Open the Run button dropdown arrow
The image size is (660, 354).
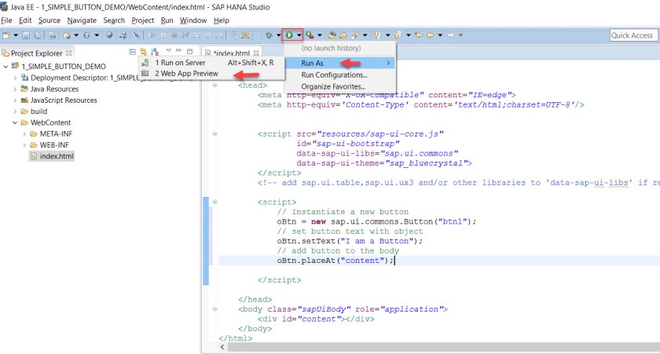299,35
